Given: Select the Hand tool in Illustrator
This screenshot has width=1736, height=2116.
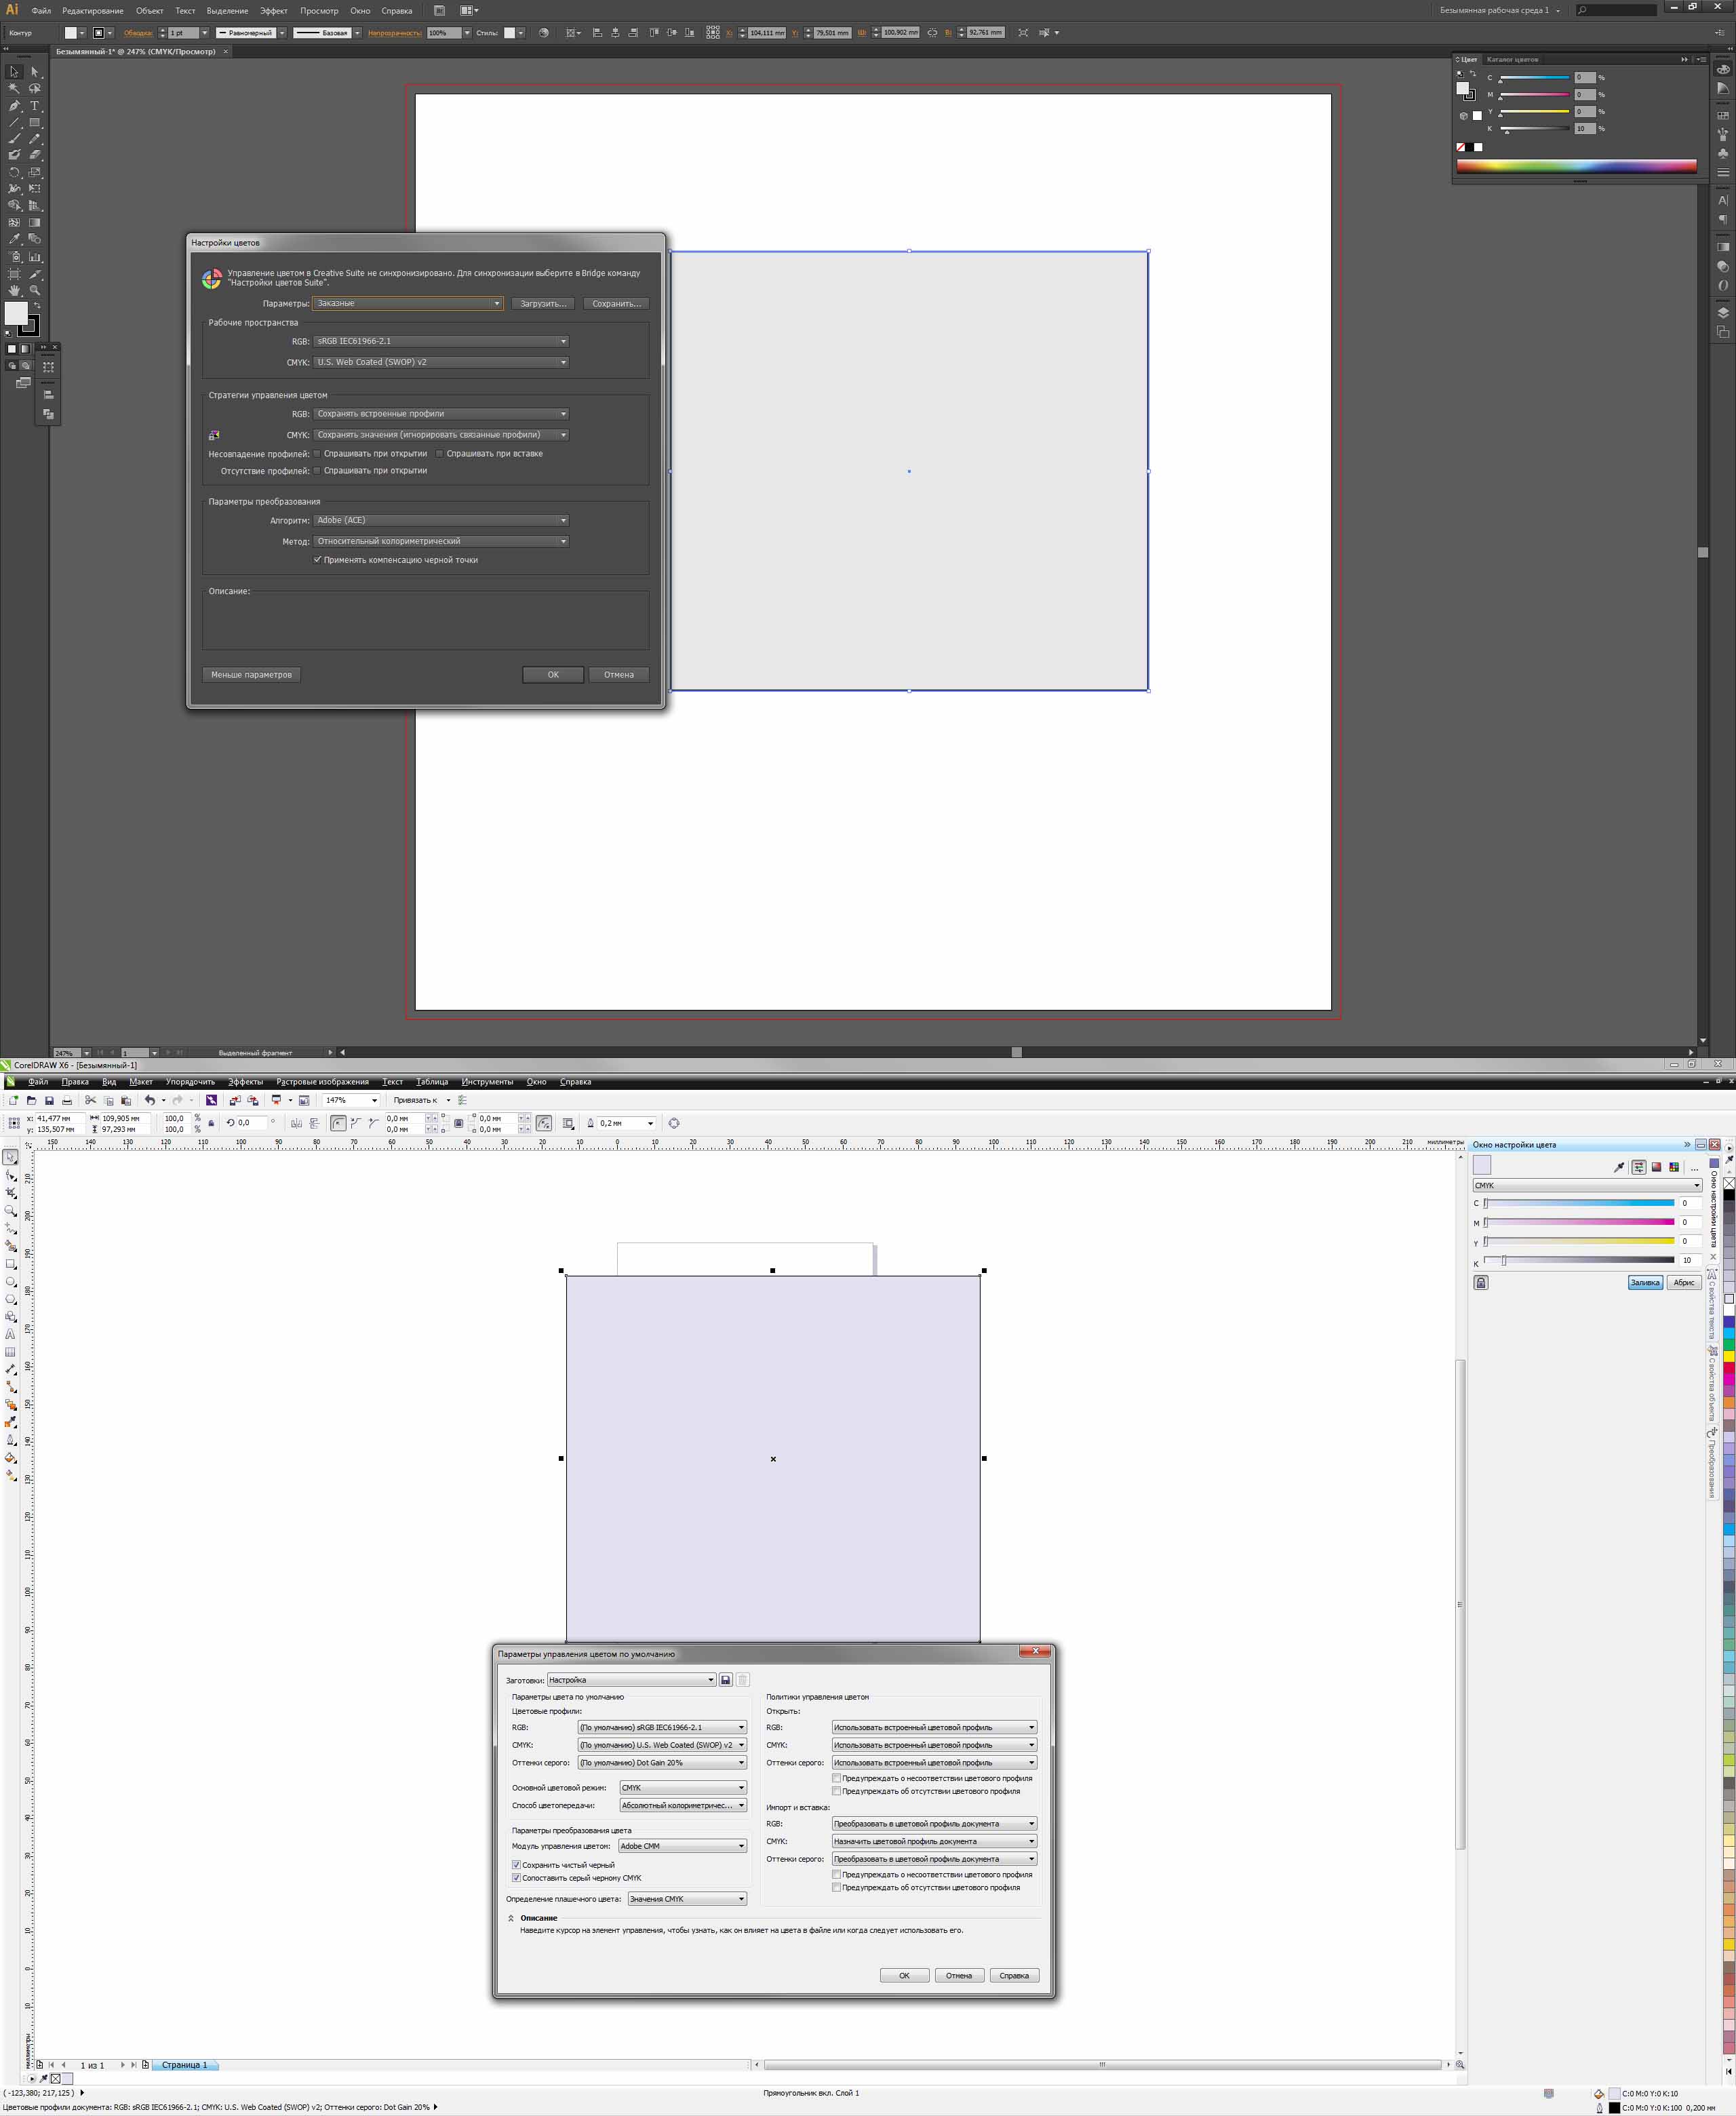Looking at the screenshot, I should [14, 290].
